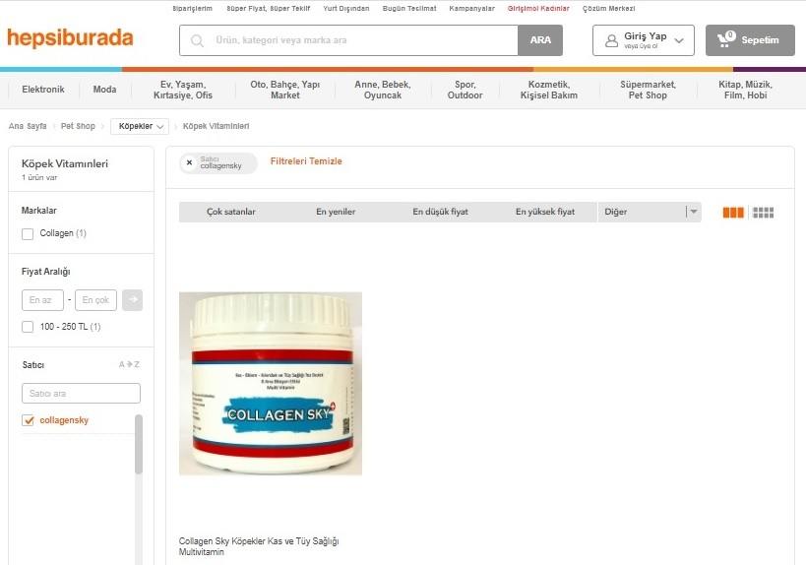Sort sellers A to Z
Screen dimensions: 806x565
[x=129, y=364]
